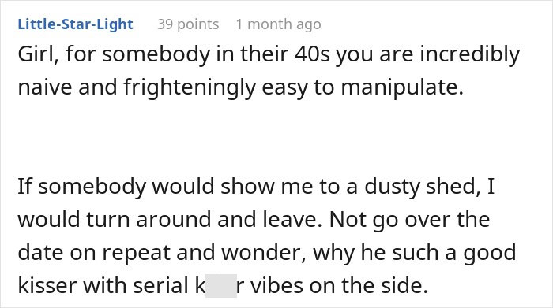Click the blank gap between the paragraphs
553x308 pixels.
click(276, 137)
